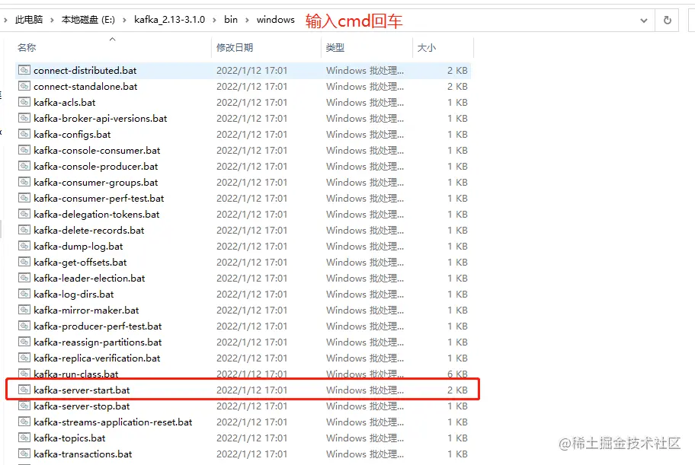Click the kafka-console-consumer.bat file icon
Viewport: 695px width, 465px height.
[x=24, y=150]
